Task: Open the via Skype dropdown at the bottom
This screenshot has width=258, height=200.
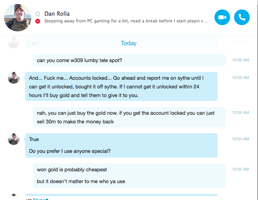Action: click(x=40, y=199)
